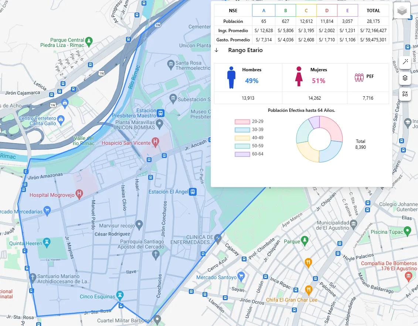
Task: Click the age range donut chart
Action: point(319,139)
